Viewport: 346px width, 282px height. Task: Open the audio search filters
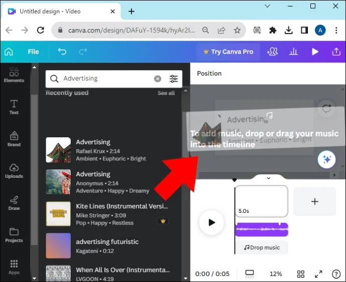tap(174, 79)
